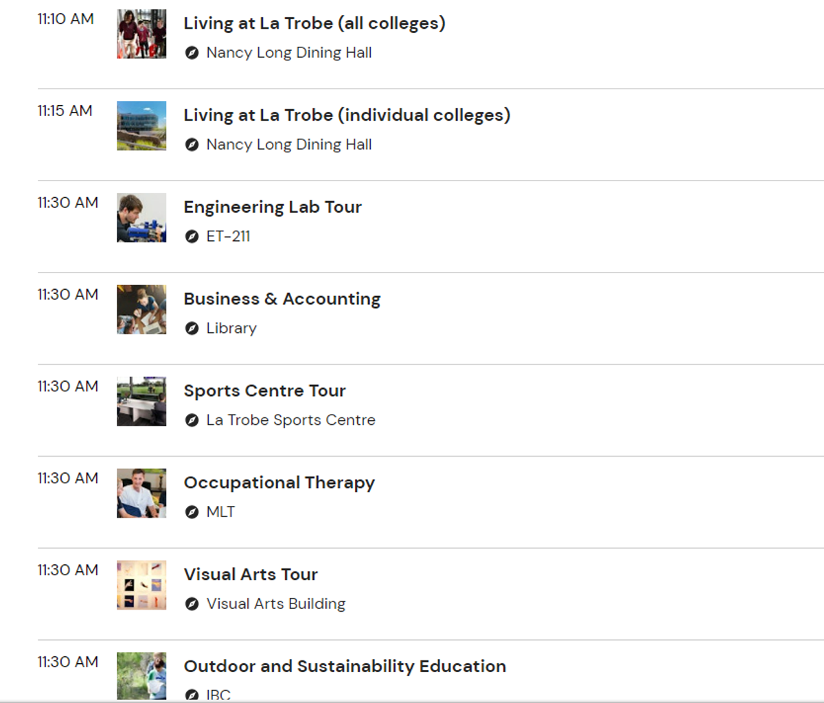View the Occupational Therapy session details
The width and height of the screenshot is (824, 703).
coord(279,483)
